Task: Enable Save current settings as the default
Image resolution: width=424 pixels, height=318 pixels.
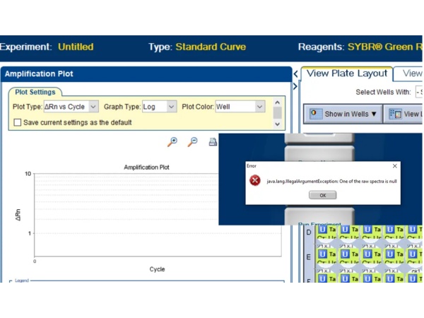Action: [18, 122]
